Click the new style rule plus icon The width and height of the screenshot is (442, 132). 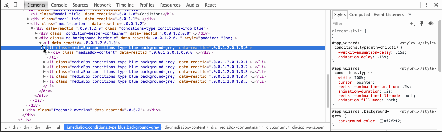tap(412, 23)
